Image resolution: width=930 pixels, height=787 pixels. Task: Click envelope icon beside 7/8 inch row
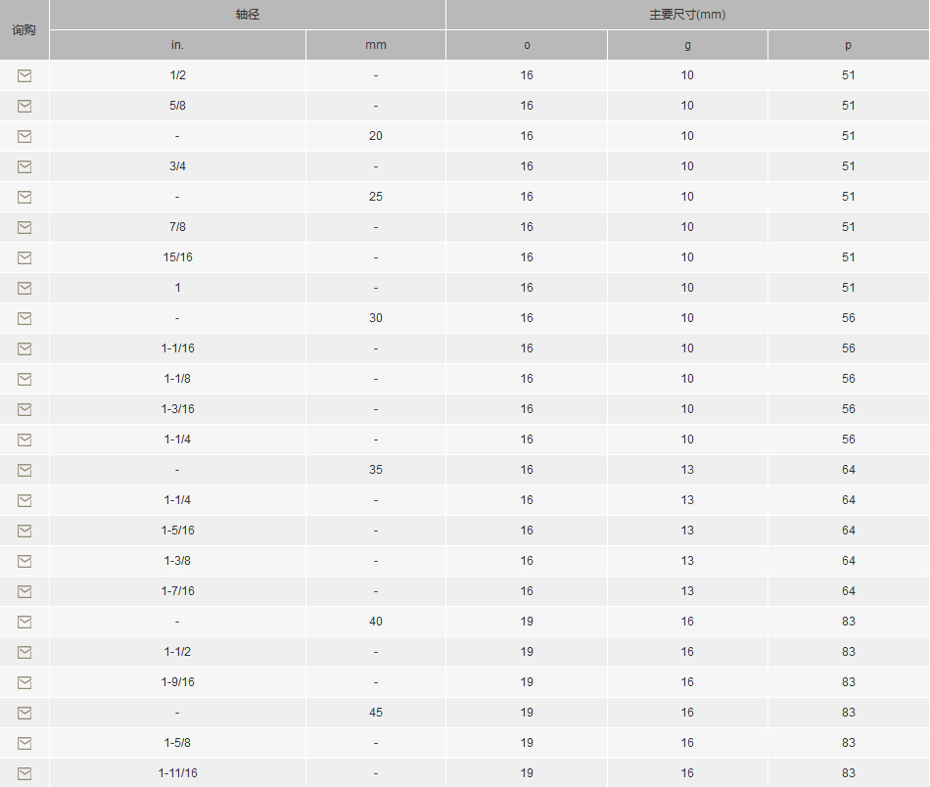click(x=24, y=227)
